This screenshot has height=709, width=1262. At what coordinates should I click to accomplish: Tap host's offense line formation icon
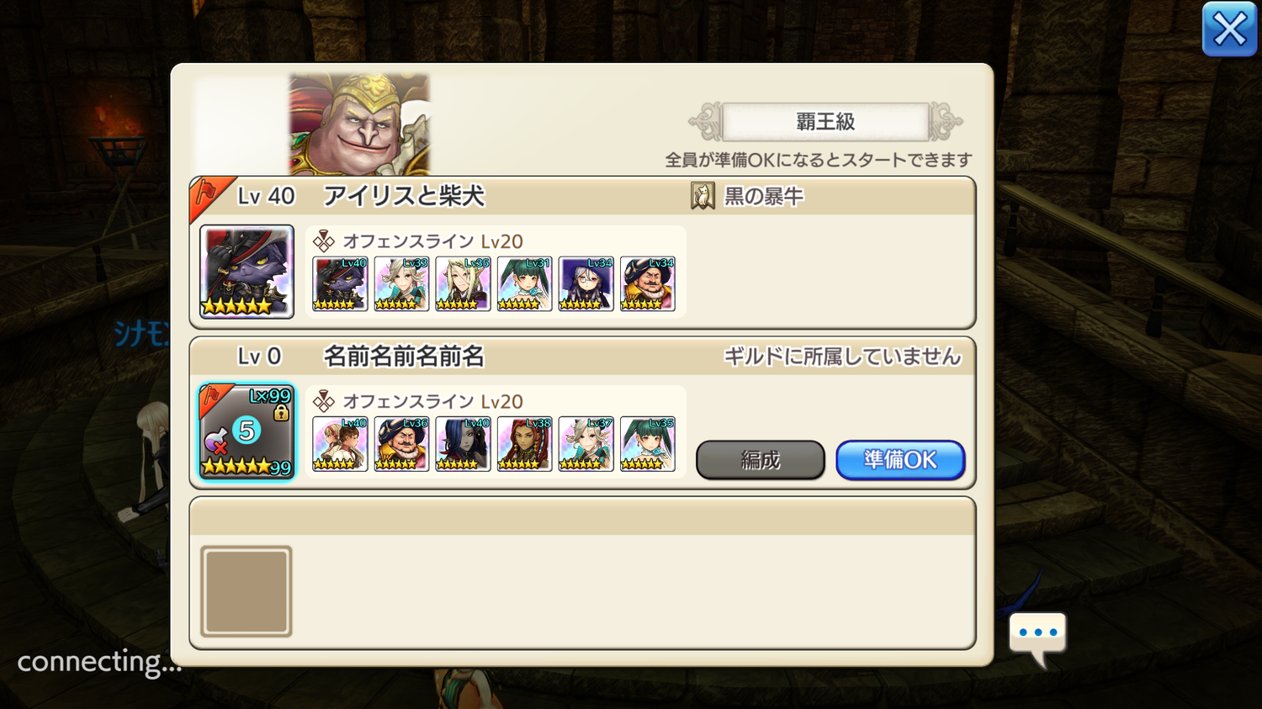click(x=324, y=241)
